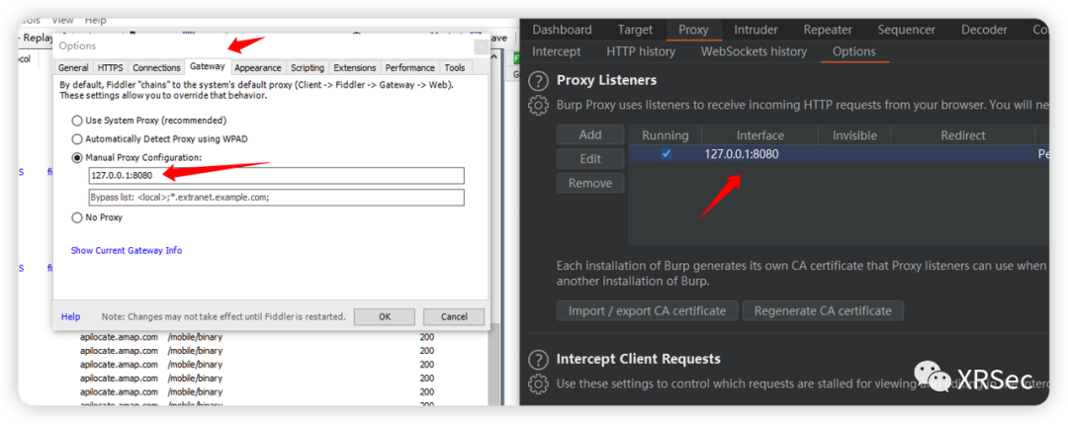Viewport: 1068px width, 424px height.
Task: Open Burp Intruder tab
Action: [x=756, y=30]
